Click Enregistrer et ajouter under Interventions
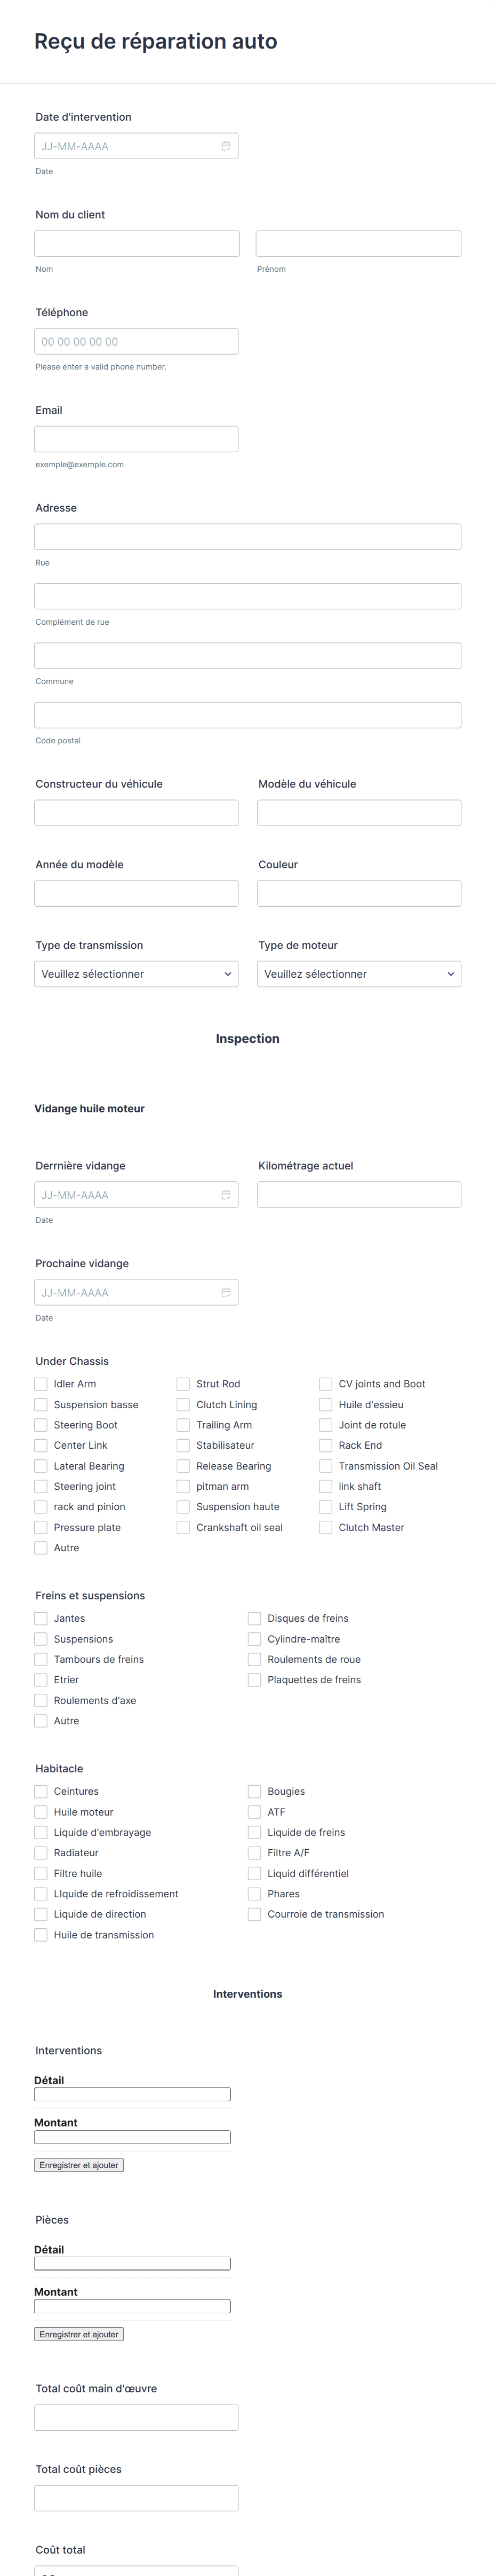The image size is (496, 2576). coord(79,2165)
